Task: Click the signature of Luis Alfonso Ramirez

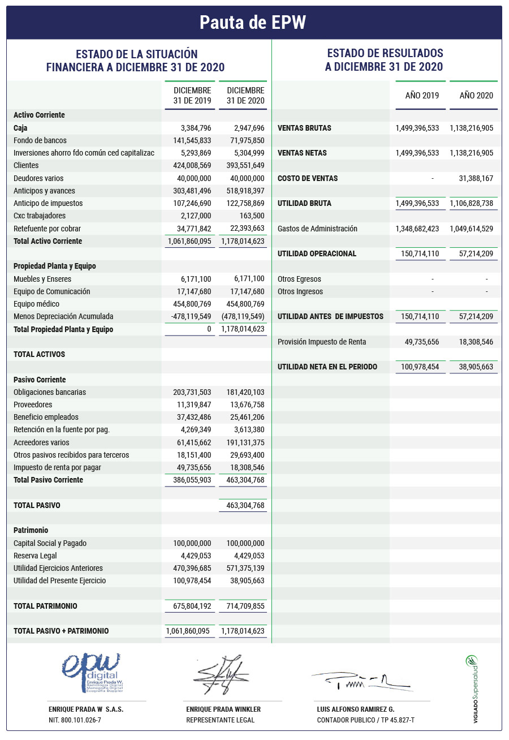Action: [362, 681]
